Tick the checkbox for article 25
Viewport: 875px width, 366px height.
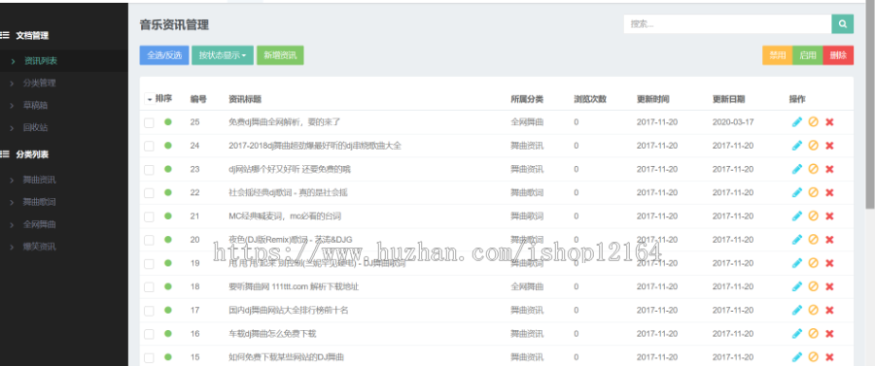pyautogui.click(x=149, y=122)
